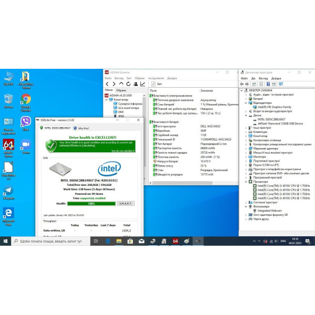Open AIDA64 user/report manager icon
Image resolution: width=315 pixels, height=315 pixels.
[x=135, y=84]
